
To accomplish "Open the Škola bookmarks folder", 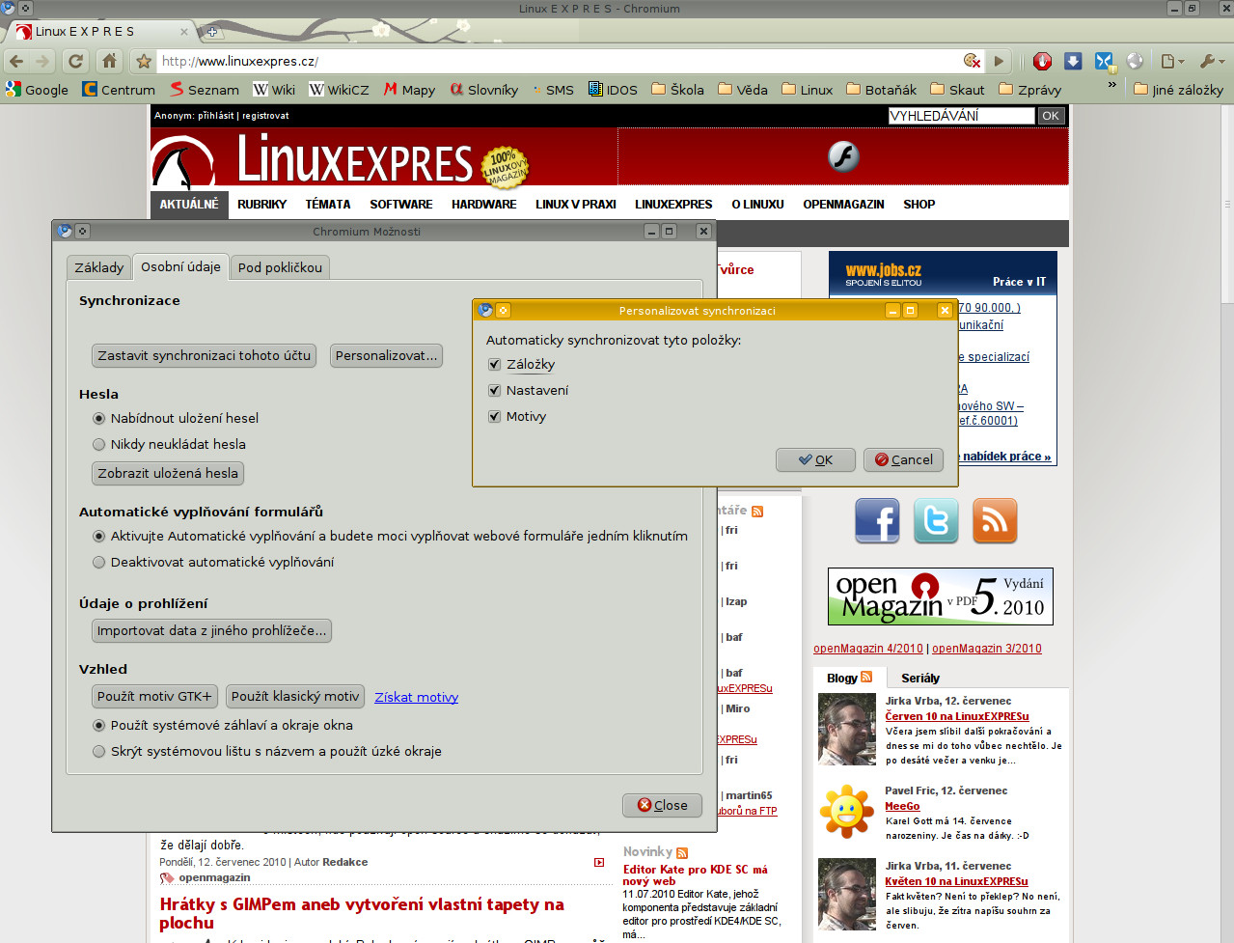I will [x=677, y=90].
